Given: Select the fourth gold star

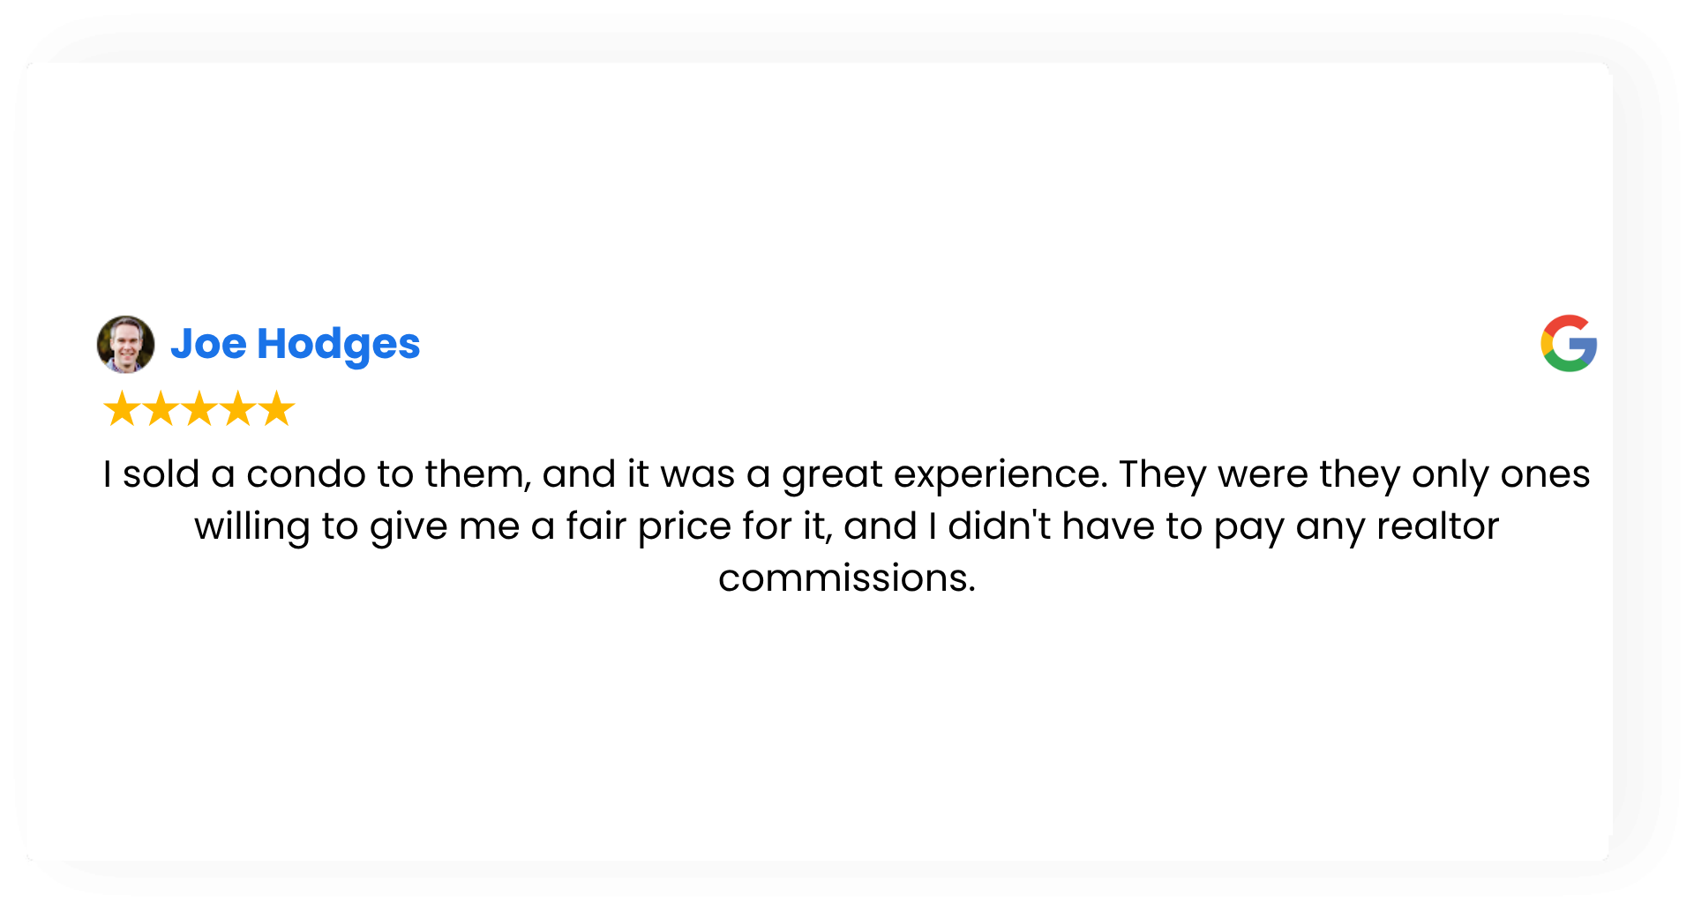Looking at the screenshot, I should (x=238, y=409).
